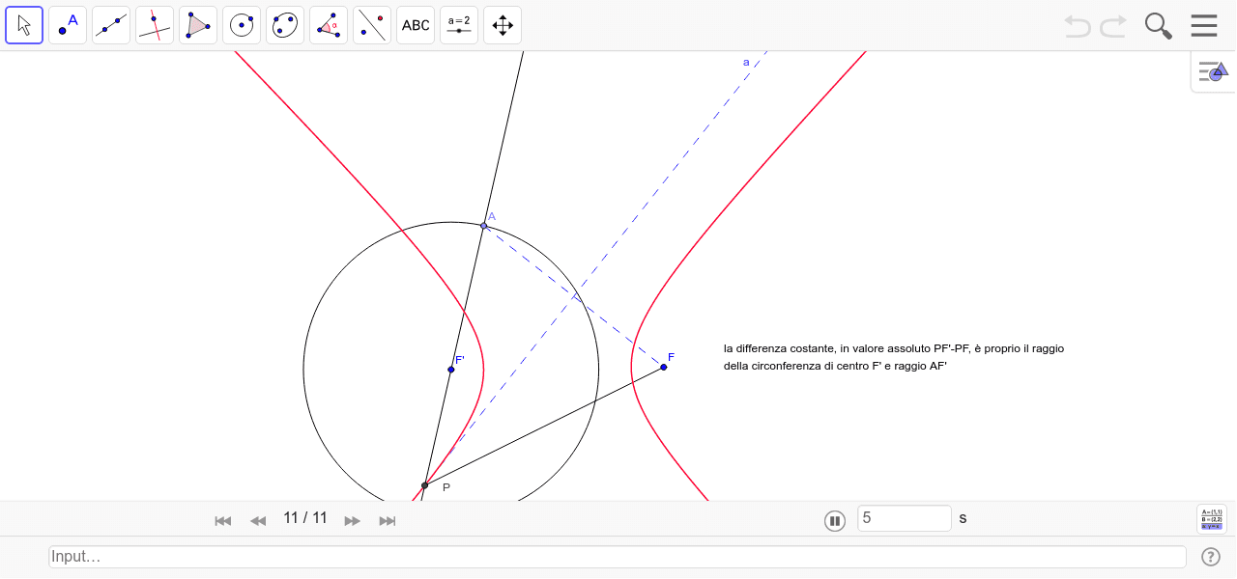Select the ABC text tool

pyautogui.click(x=416, y=25)
